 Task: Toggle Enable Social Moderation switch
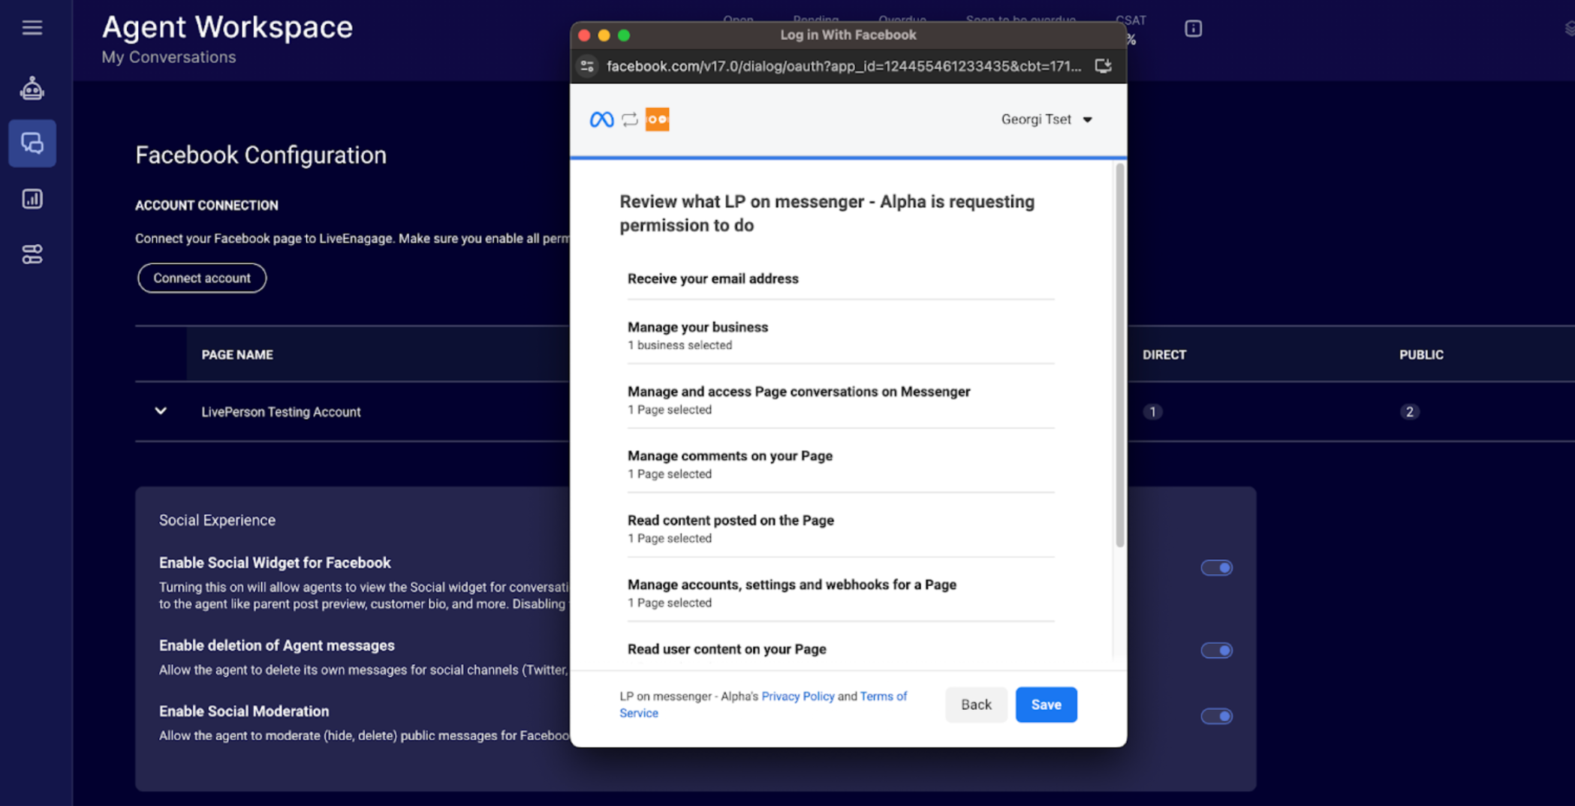pyautogui.click(x=1216, y=717)
